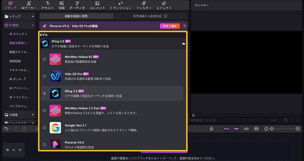
Task: Open AI ダンス in sidebar
Action: [x=17, y=79]
